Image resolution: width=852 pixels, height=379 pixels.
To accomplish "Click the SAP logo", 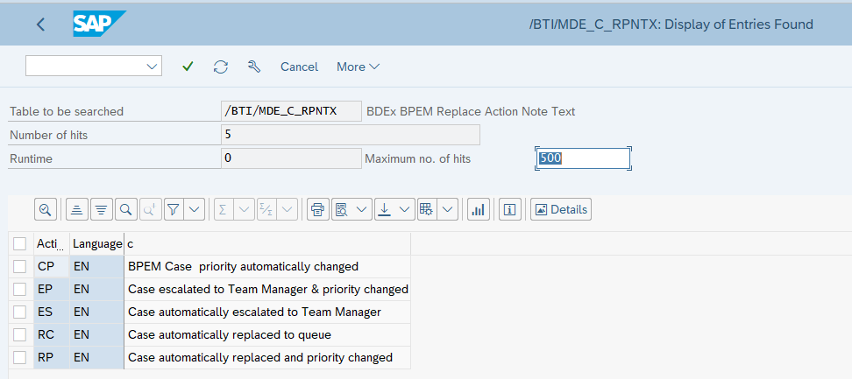I will click(99, 25).
